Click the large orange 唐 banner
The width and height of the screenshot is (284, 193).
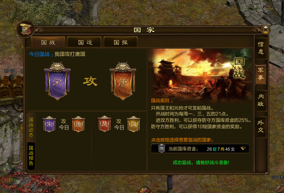point(123,81)
